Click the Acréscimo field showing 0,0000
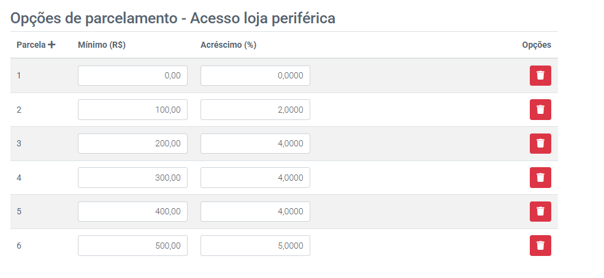This screenshot has height=278, width=604. 255,75
